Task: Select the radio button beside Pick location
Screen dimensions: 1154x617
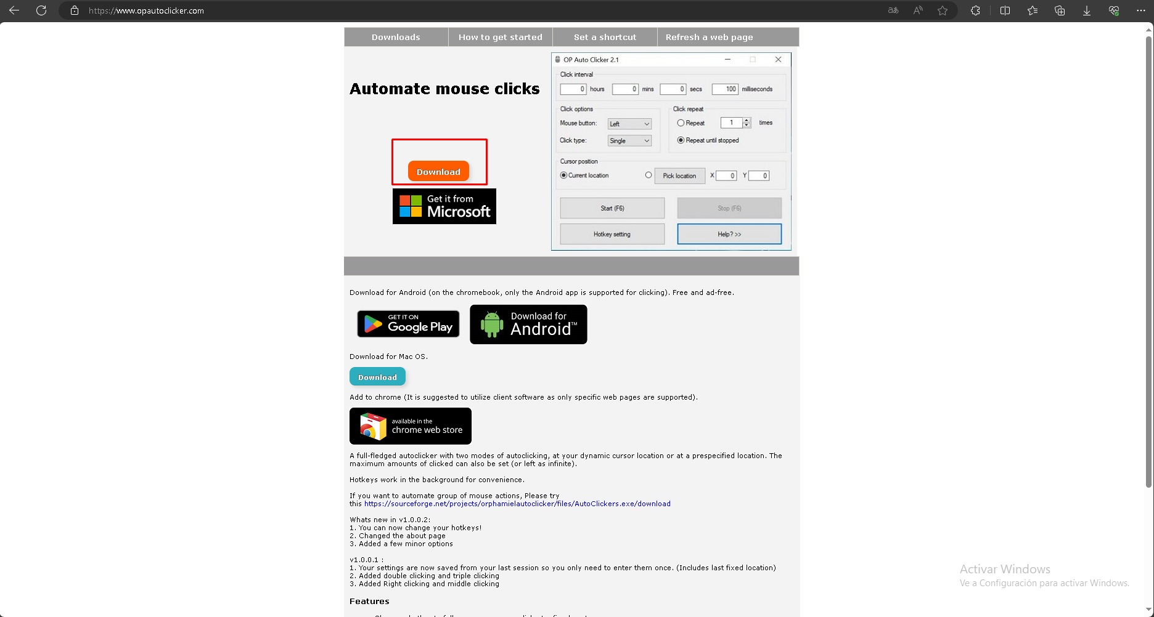Action: 649,175
